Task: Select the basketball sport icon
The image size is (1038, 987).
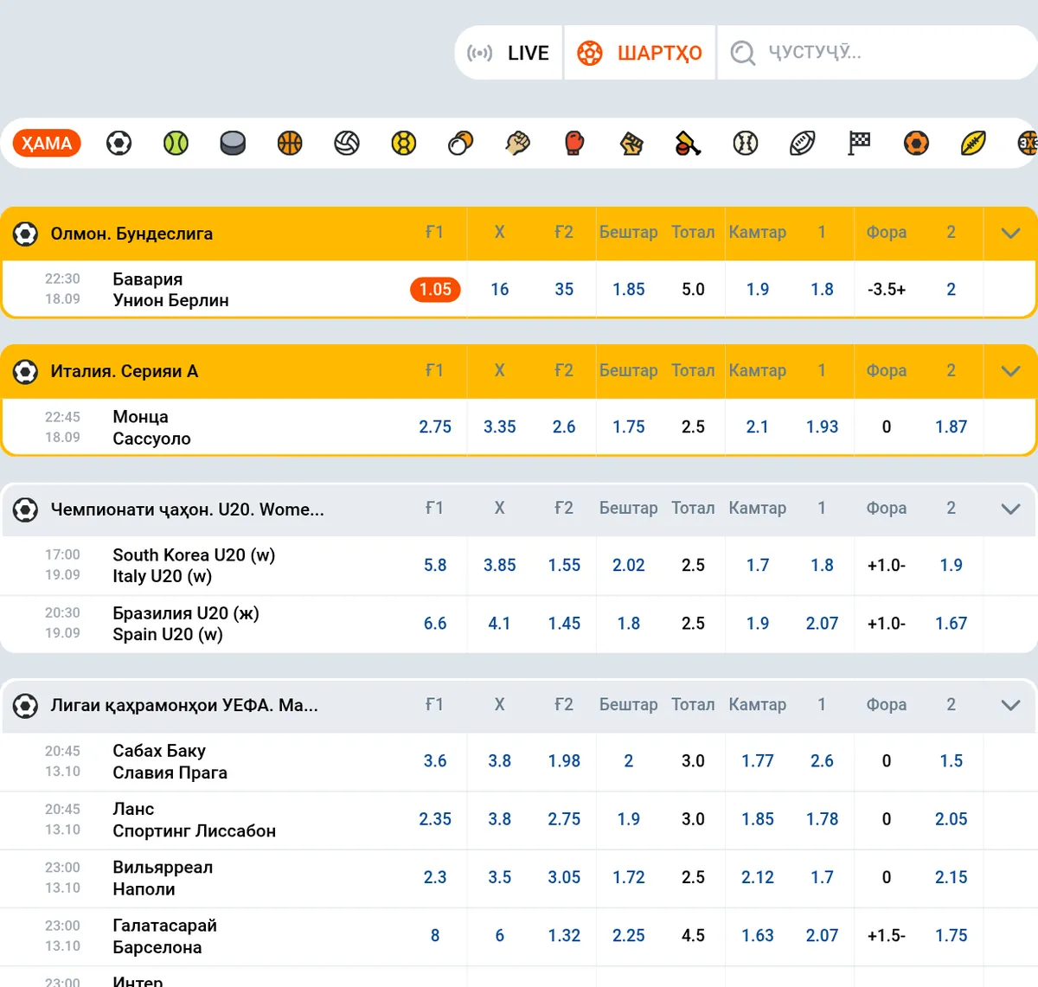Action: point(290,143)
